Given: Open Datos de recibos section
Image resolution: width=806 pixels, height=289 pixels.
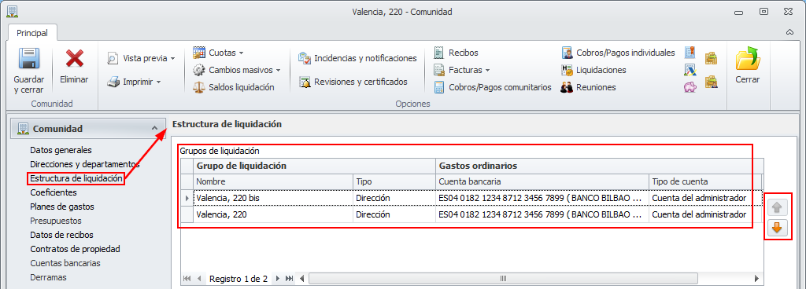Looking at the screenshot, I should pos(61,235).
